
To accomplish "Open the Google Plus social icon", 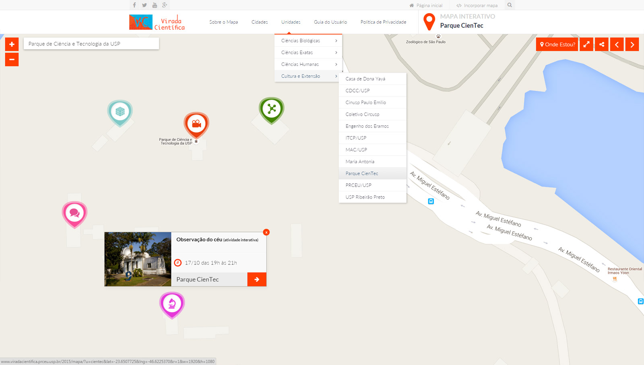I will tap(165, 5).
